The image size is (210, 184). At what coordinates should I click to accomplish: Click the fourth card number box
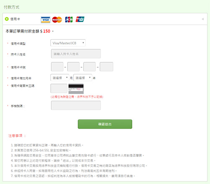106,67
